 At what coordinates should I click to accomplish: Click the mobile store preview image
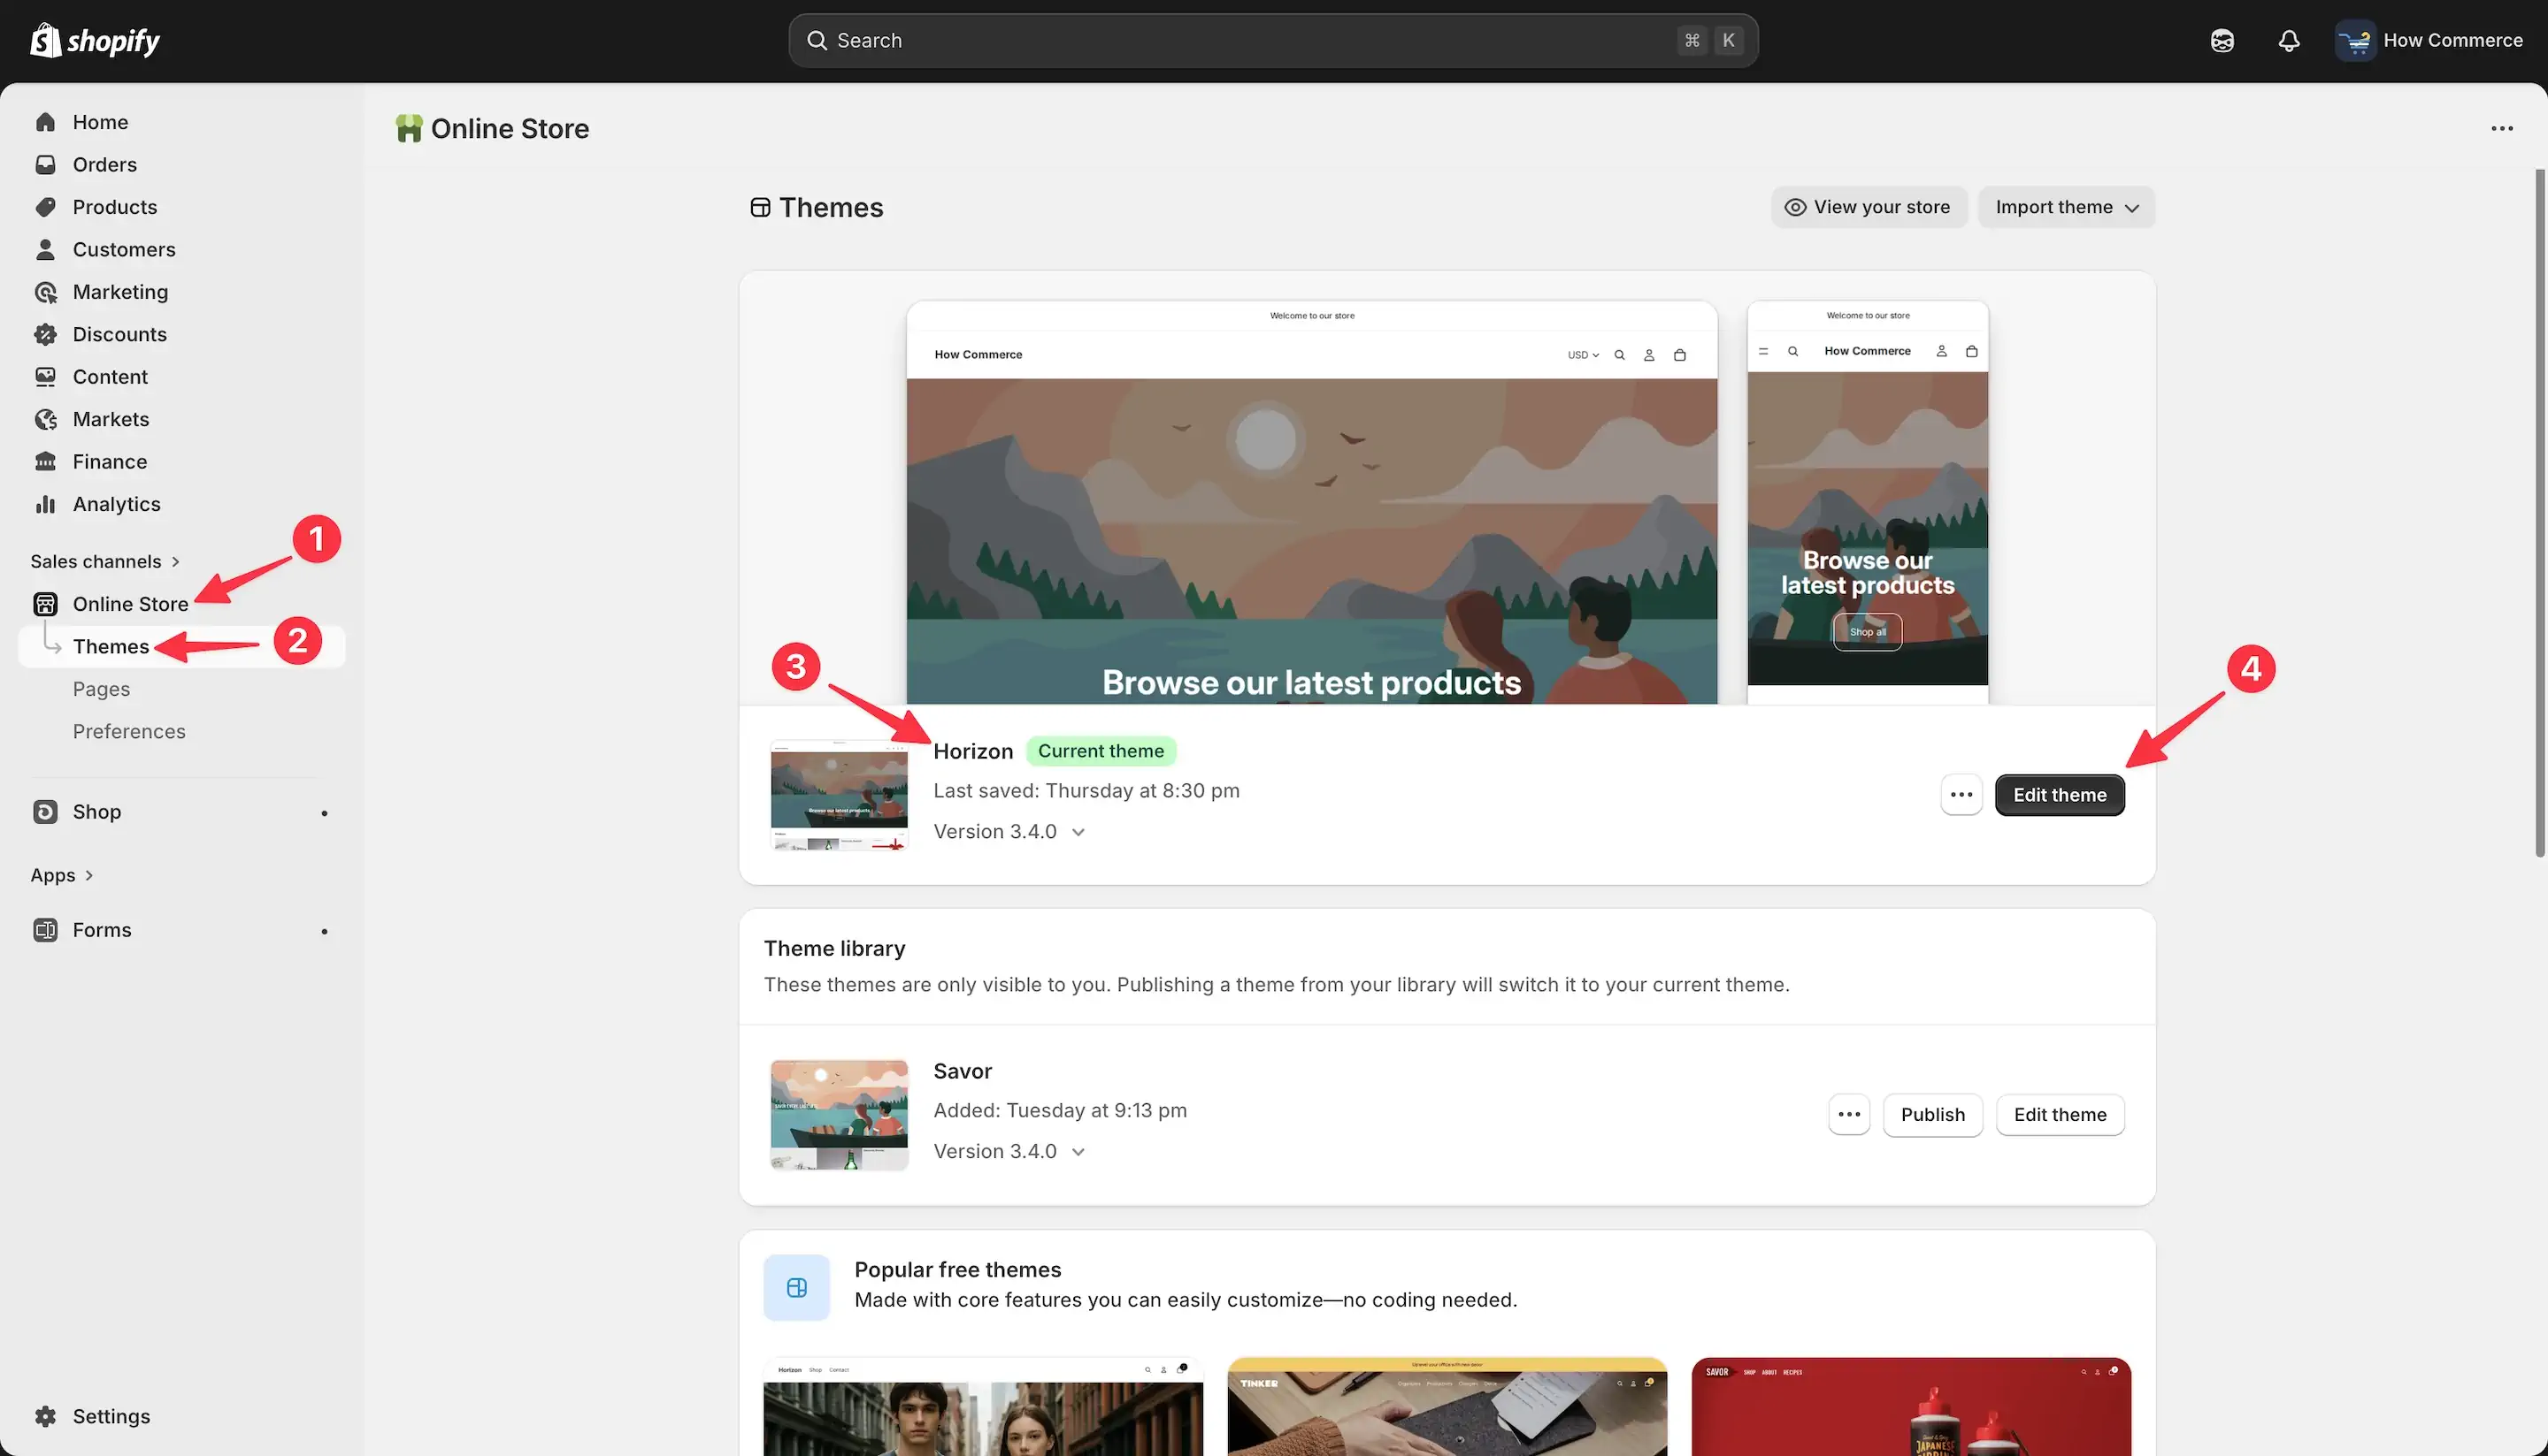[x=1868, y=502]
